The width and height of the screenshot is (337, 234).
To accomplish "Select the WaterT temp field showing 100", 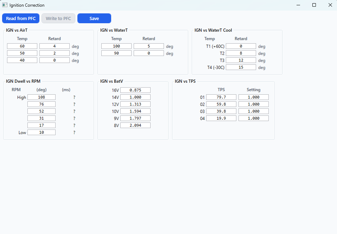I will coord(116,46).
